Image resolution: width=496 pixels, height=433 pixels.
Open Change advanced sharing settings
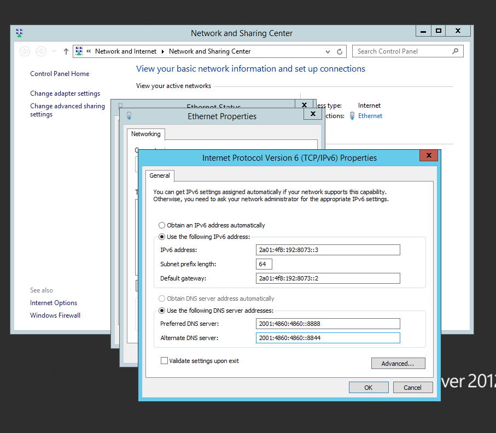click(x=67, y=110)
